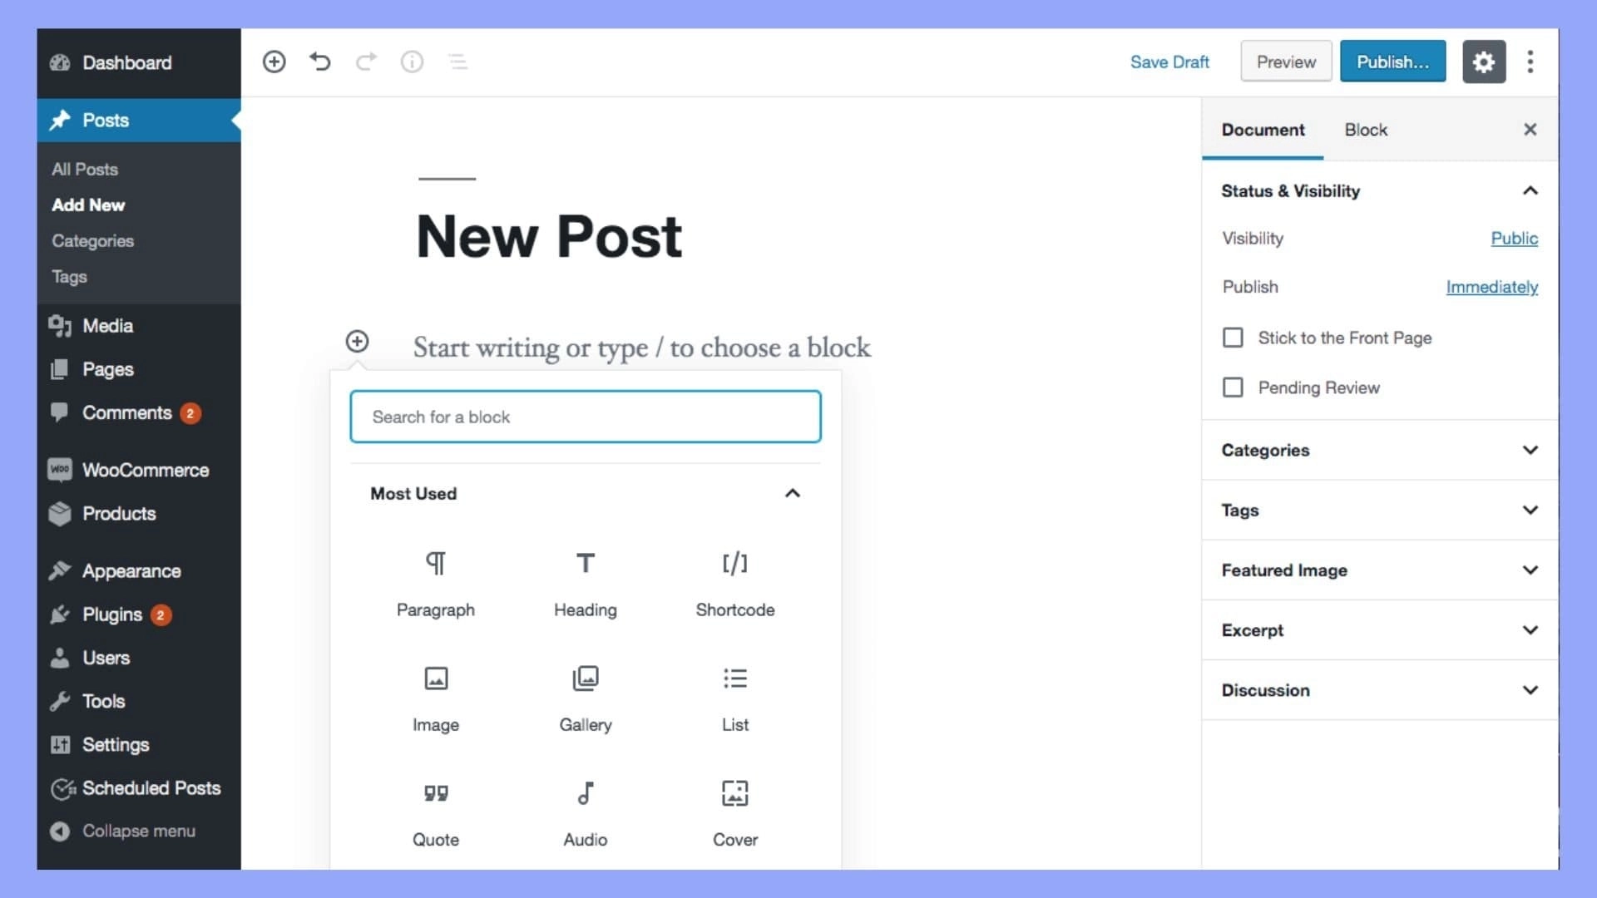
Task: Click the Public visibility link
Action: pos(1515,238)
